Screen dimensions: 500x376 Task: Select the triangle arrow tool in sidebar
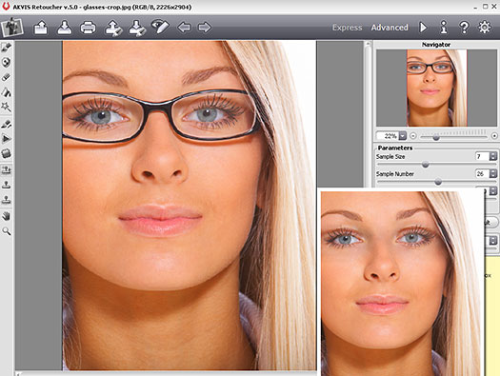click(x=7, y=139)
